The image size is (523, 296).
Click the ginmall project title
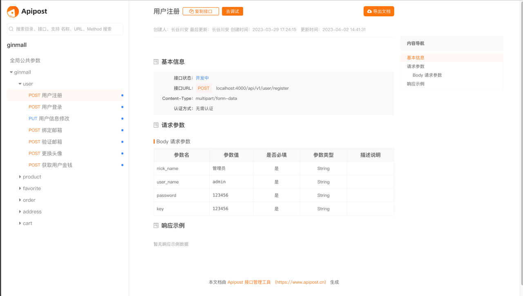click(17, 45)
